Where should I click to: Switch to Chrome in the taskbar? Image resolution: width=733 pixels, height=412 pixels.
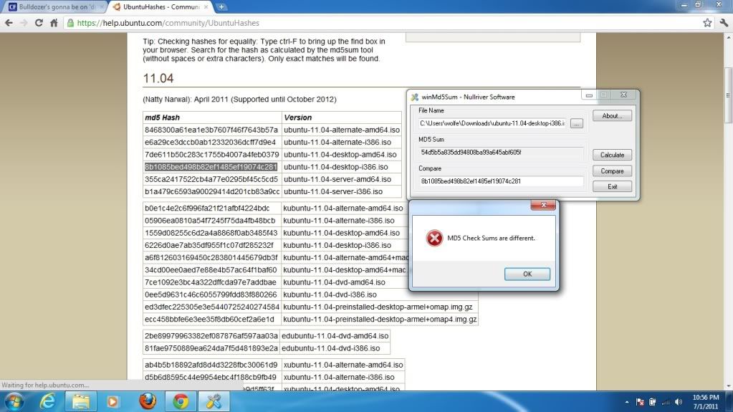[x=181, y=402]
